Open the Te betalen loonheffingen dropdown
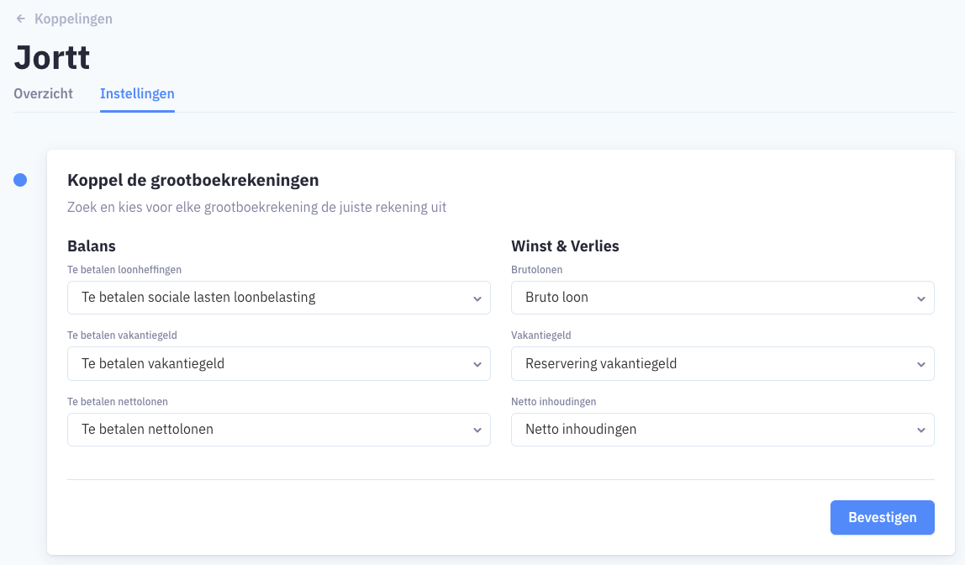Viewport: 965px width, 565px height. point(279,298)
